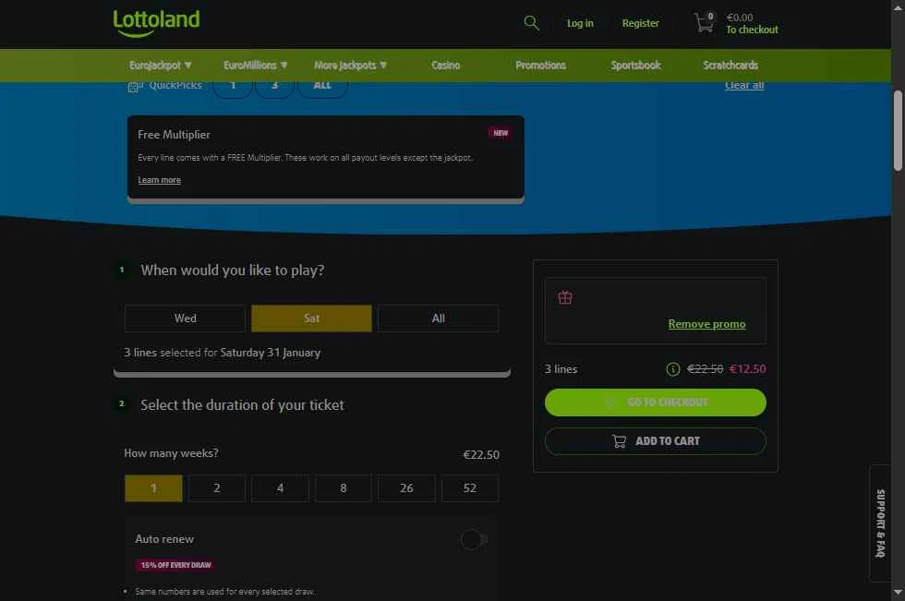This screenshot has width=905, height=601.
Task: Click the pink gift promo icon
Action: (x=565, y=297)
